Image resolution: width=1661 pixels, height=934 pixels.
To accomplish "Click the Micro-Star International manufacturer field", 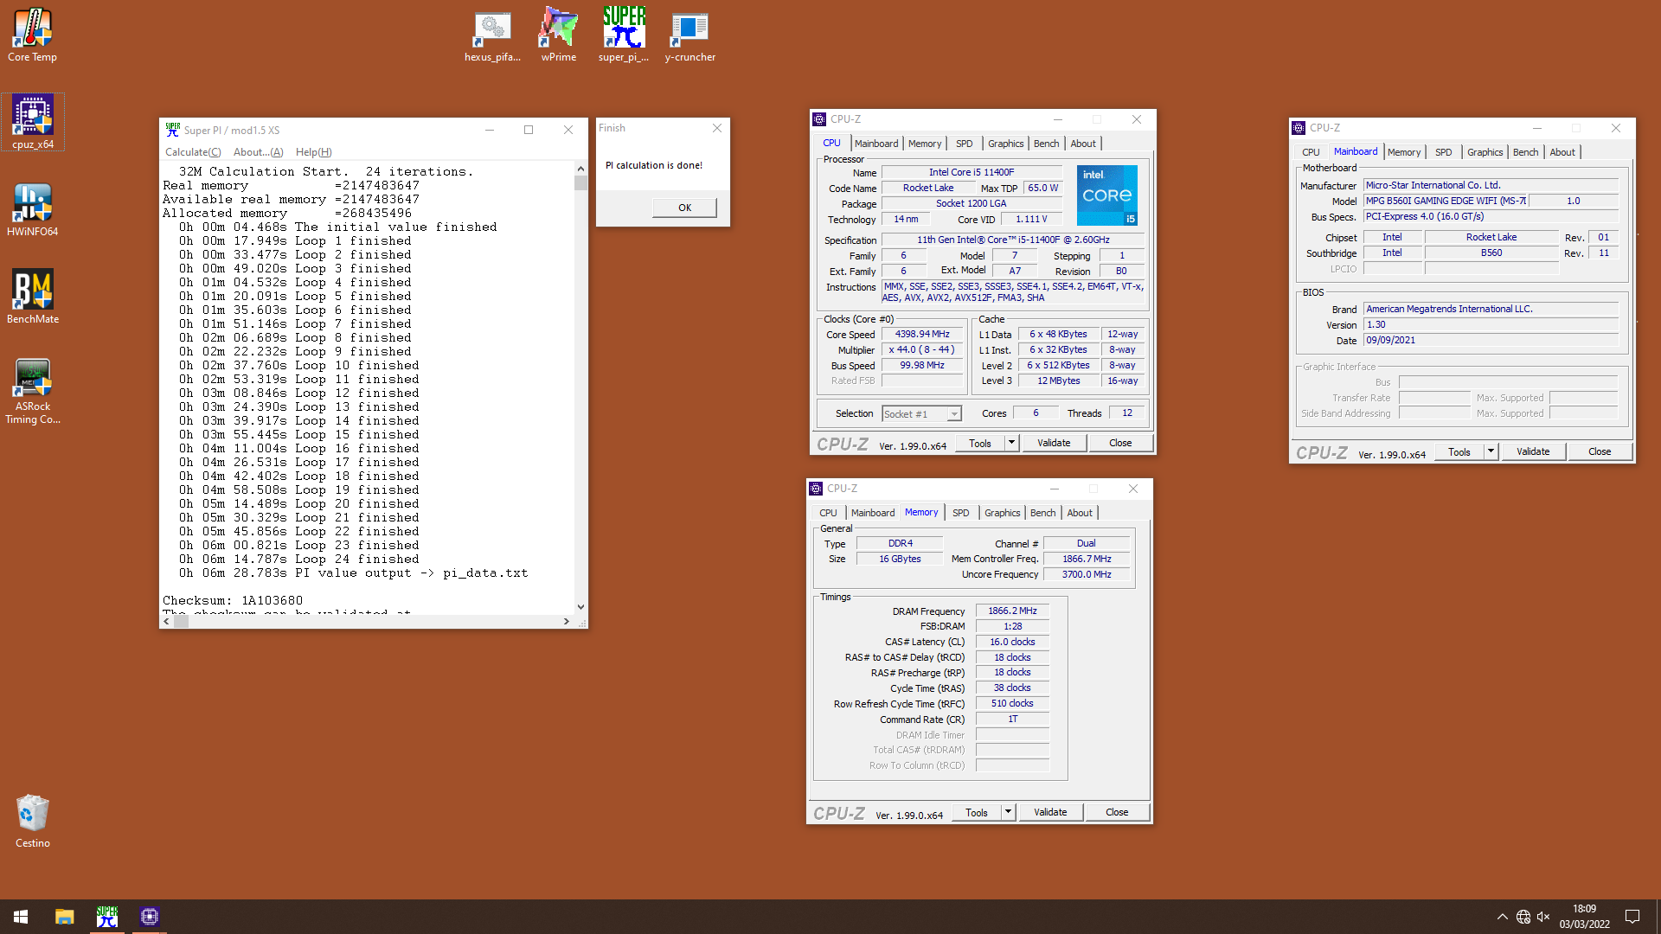I will click(1491, 185).
